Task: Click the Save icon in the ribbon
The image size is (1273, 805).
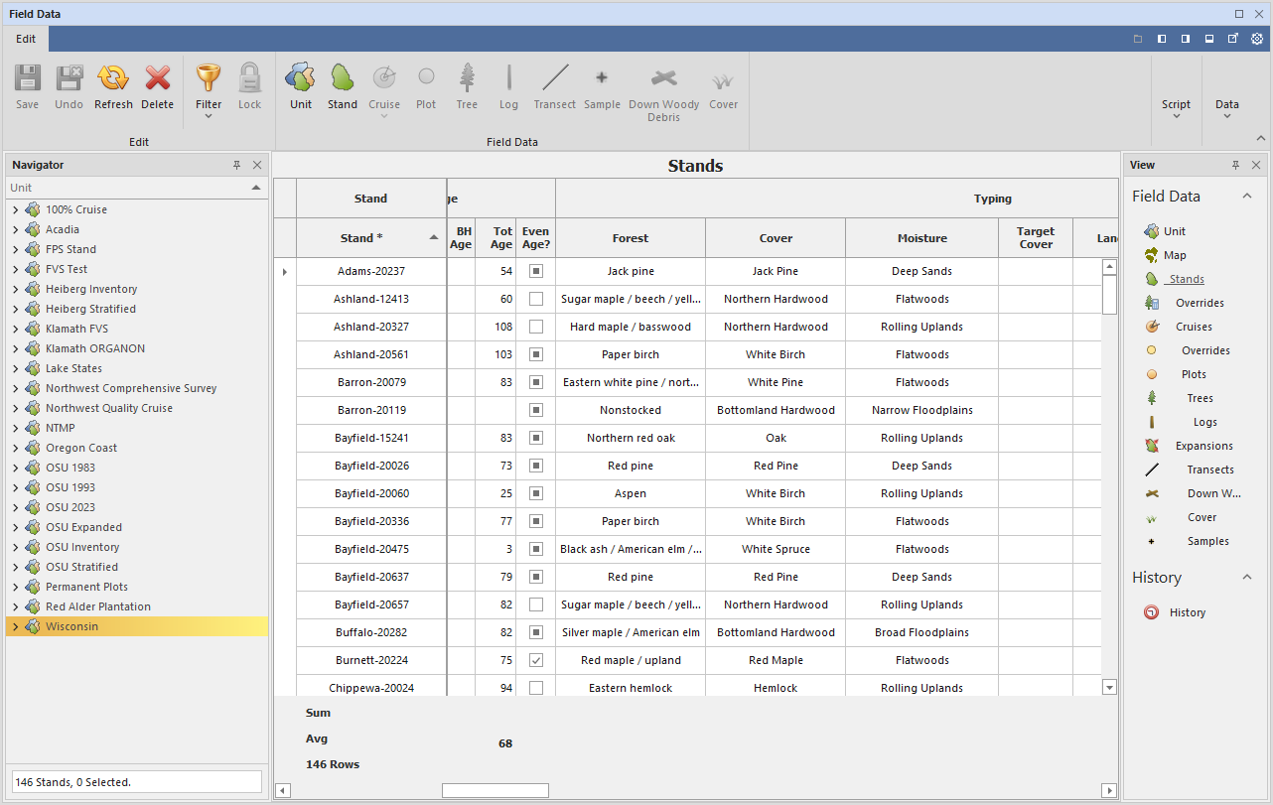Action: (28, 78)
